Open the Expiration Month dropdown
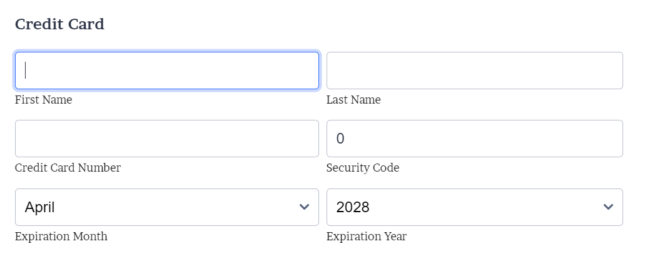 pos(167,207)
